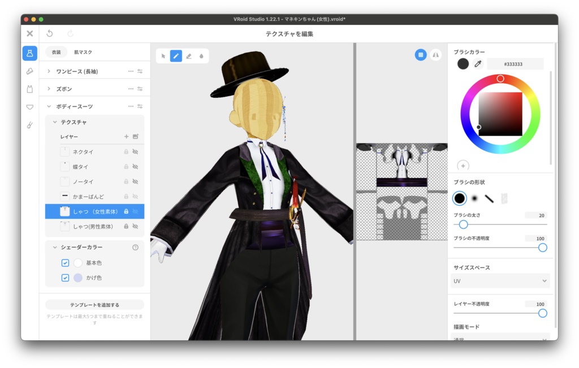Click the redo arrow icon
The width and height of the screenshot is (579, 368).
pos(70,33)
